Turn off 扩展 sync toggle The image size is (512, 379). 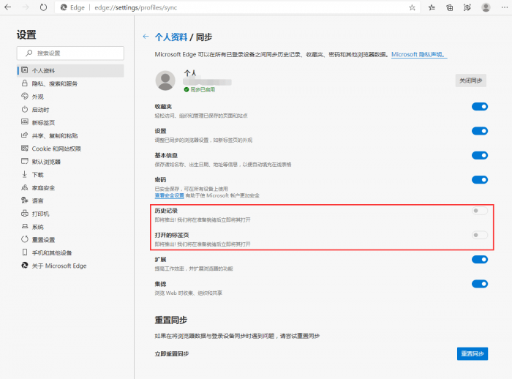480,260
